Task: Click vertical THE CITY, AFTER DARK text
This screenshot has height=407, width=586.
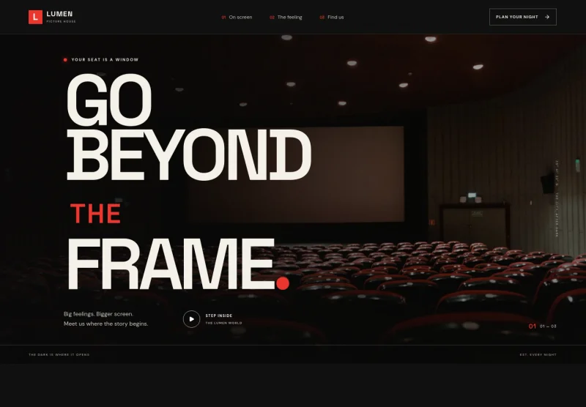Action: pos(557,214)
